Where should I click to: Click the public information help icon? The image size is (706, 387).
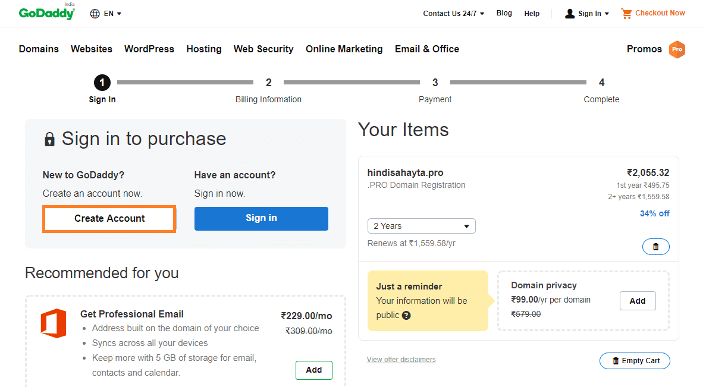(406, 316)
